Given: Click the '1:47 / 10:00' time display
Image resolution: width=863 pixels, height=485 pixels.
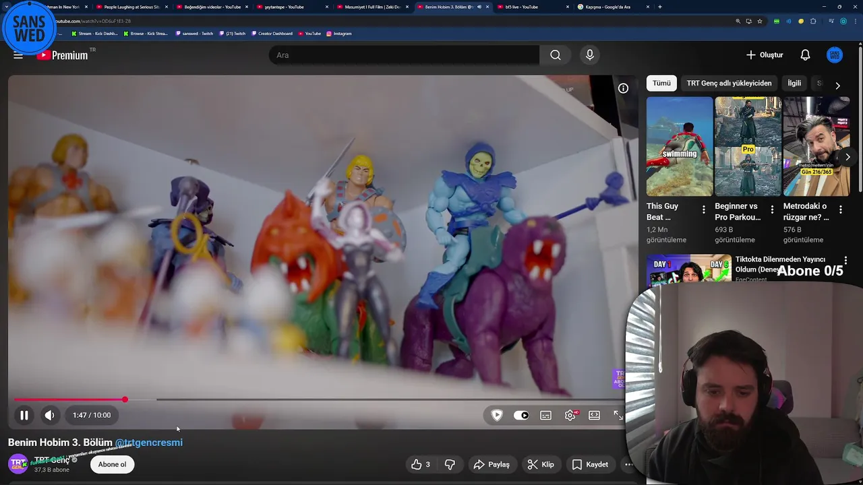Looking at the screenshot, I should pyautogui.click(x=92, y=415).
